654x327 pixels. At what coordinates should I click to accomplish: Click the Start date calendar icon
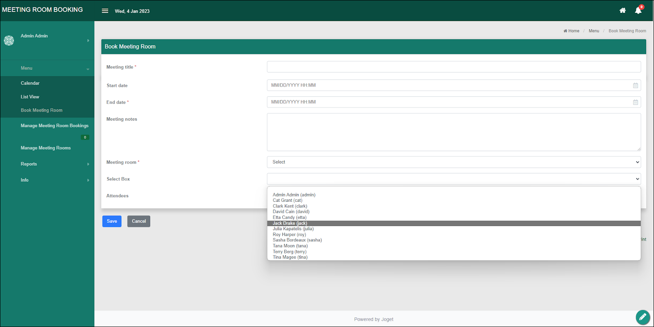(635, 85)
